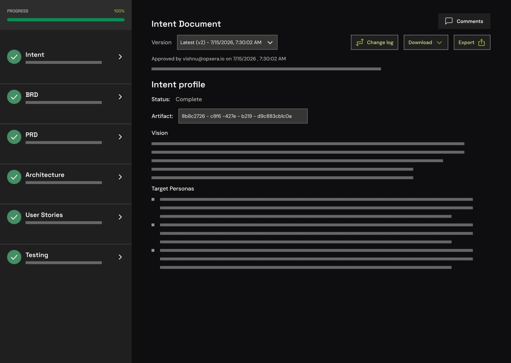Expand the BRD section chevron

(x=120, y=97)
